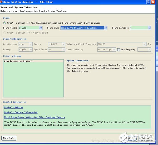Open Vendor's Contact Information link
The width and height of the screenshot is (158, 145).
[x=21, y=112]
